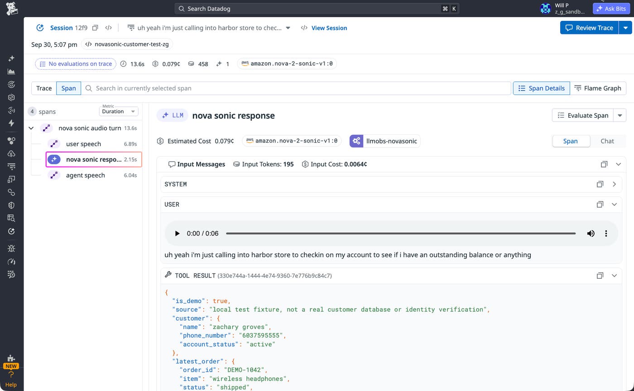The height and width of the screenshot is (391, 634).
Task: Select the Span view toggle beside Chat
Action: pyautogui.click(x=570, y=141)
